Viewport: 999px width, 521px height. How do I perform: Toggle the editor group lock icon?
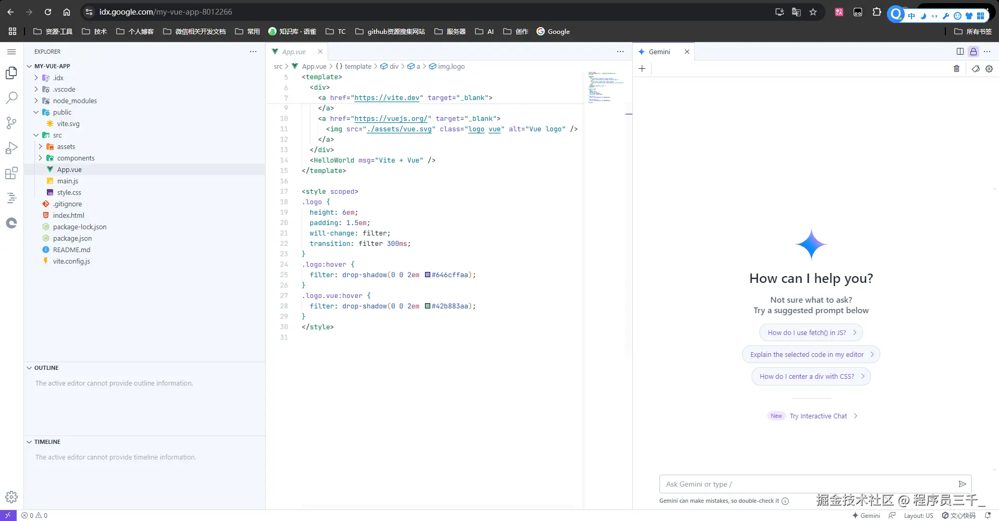pyautogui.click(x=973, y=52)
